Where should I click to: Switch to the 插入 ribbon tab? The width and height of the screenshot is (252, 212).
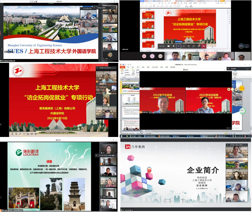pos(132,67)
